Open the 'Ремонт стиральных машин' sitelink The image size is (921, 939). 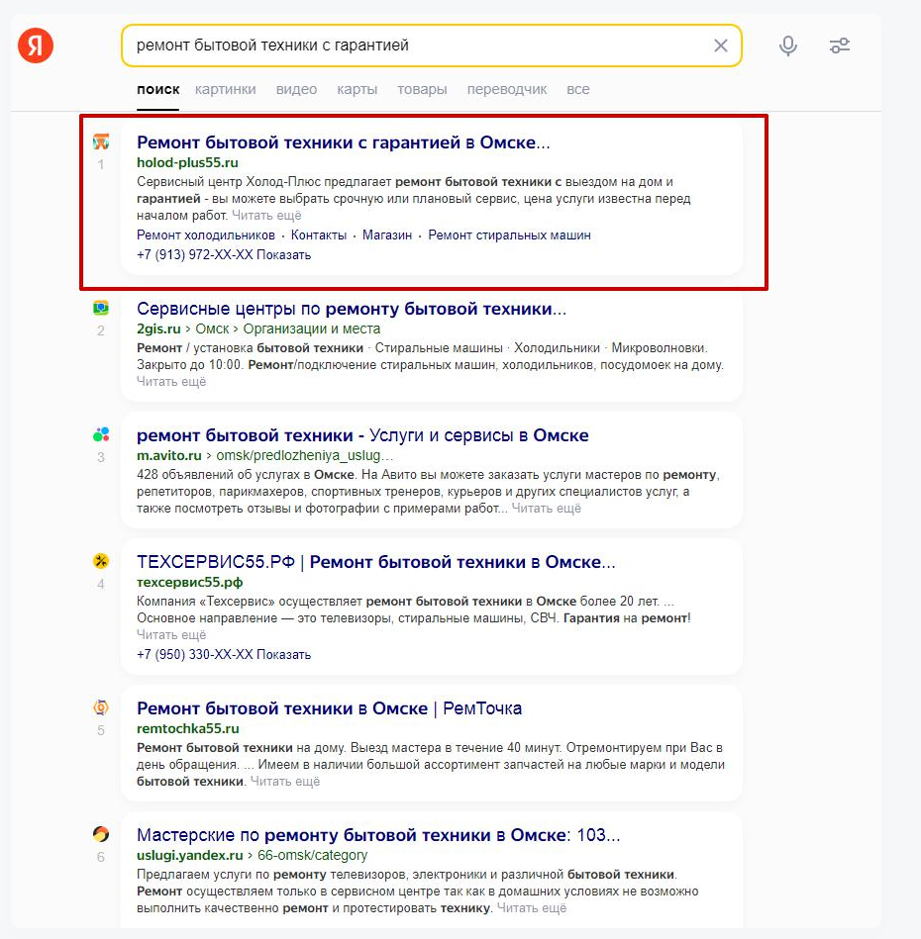[x=509, y=235]
